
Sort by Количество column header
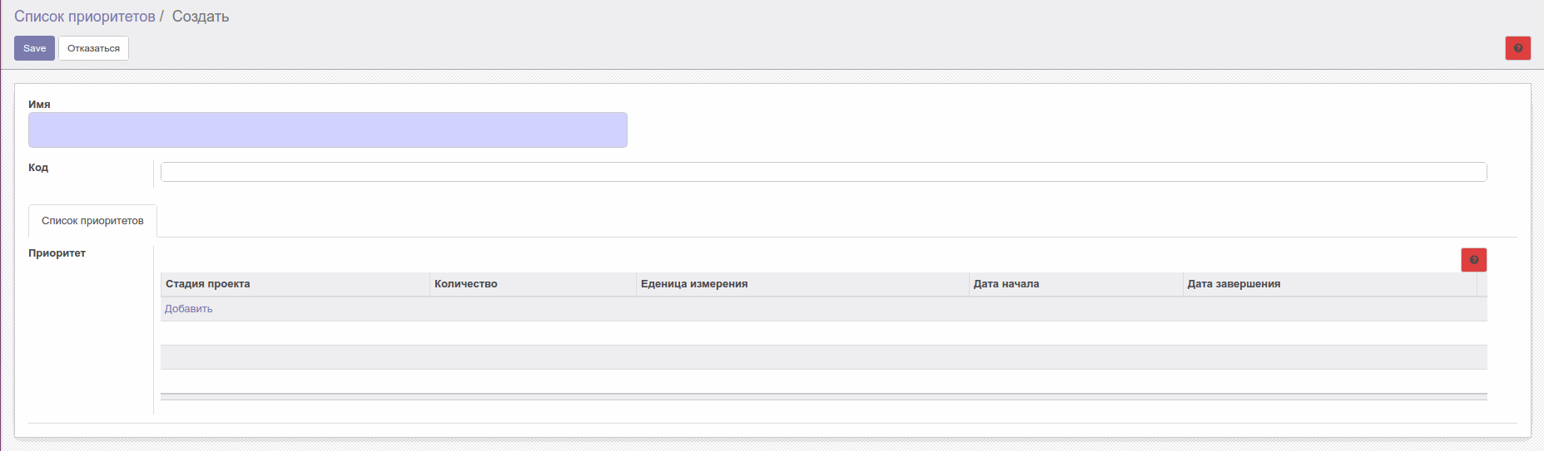point(533,284)
